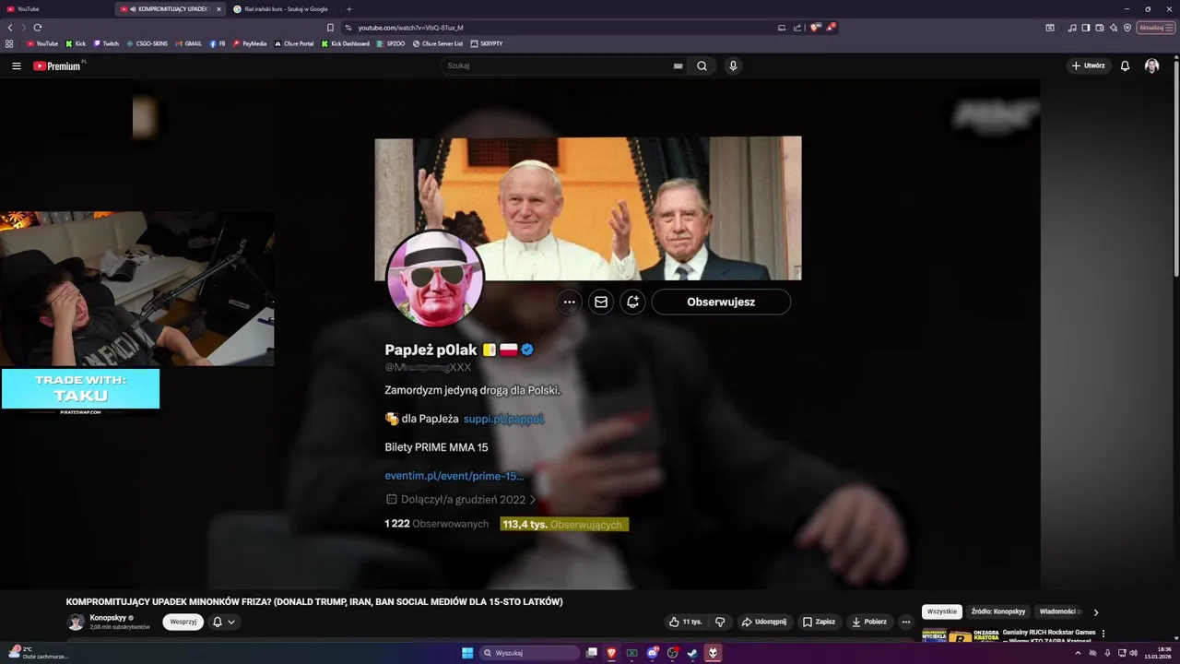This screenshot has height=664, width=1180.
Task: Select the Źródło: Konopskyy chip
Action: tap(997, 611)
